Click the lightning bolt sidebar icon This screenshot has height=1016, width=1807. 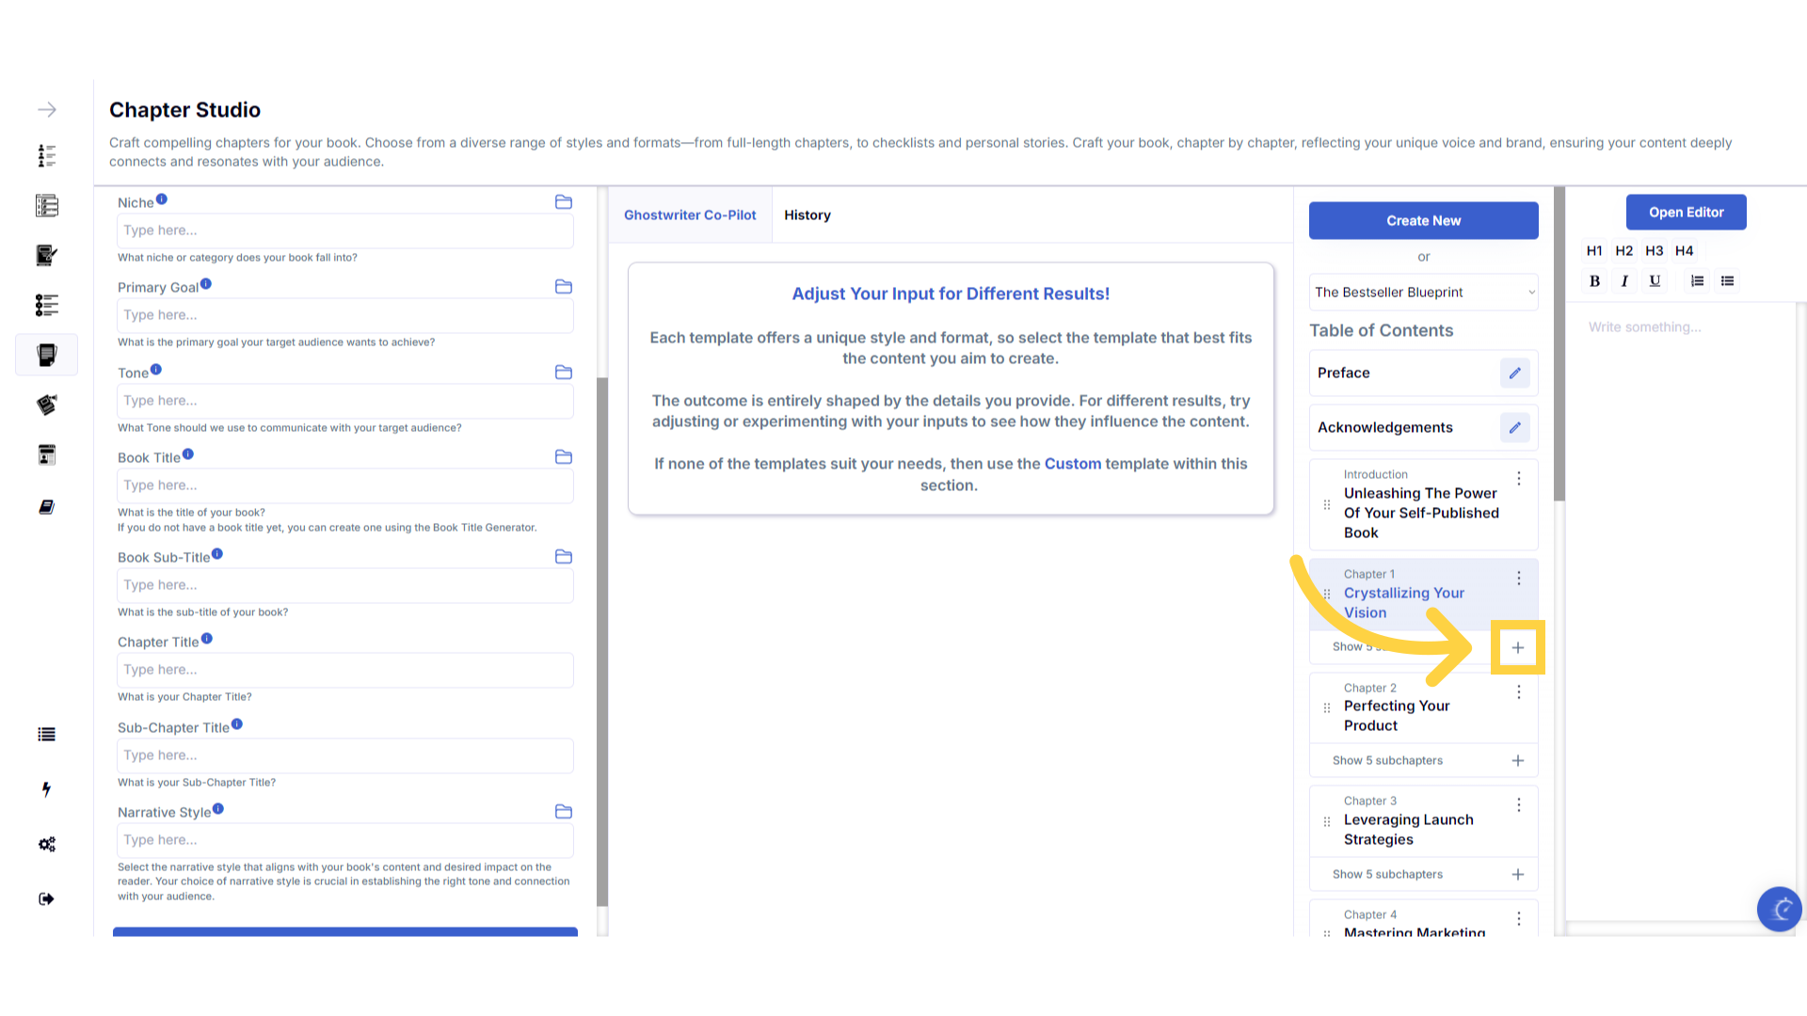(x=46, y=789)
